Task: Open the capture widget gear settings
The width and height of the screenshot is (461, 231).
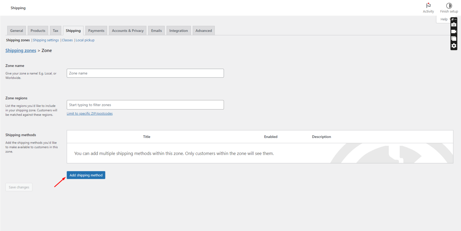Action: pos(454,46)
